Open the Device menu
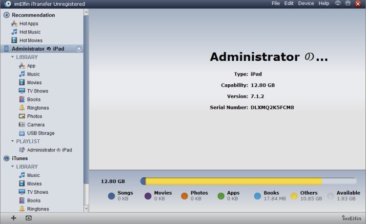This screenshot has width=366, height=224. 306,3
